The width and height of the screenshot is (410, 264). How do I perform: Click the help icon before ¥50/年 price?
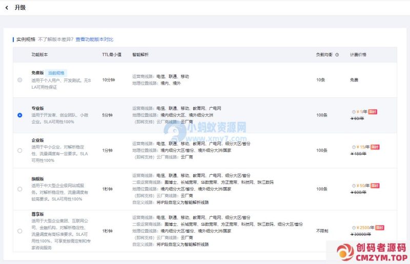pos(353,185)
